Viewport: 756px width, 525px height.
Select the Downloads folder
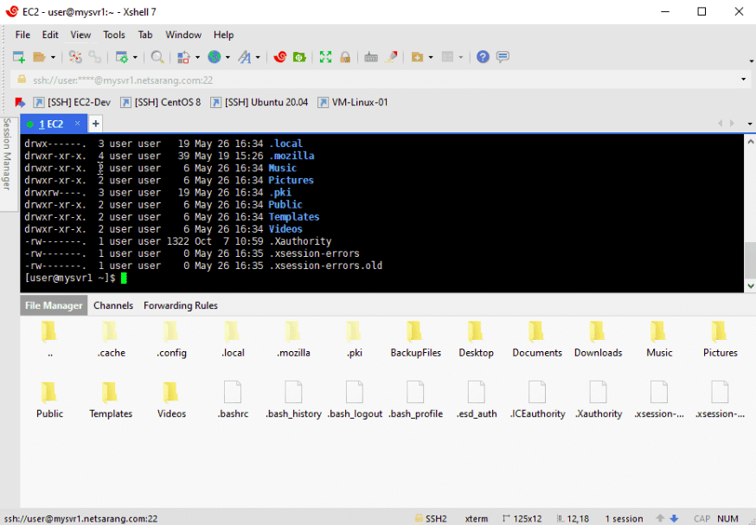598,340
